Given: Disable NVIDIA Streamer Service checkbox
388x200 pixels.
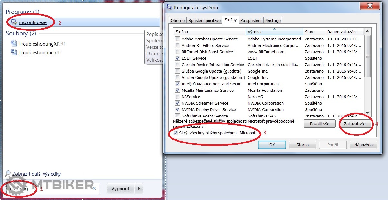Looking at the screenshot, I should [178, 103].
